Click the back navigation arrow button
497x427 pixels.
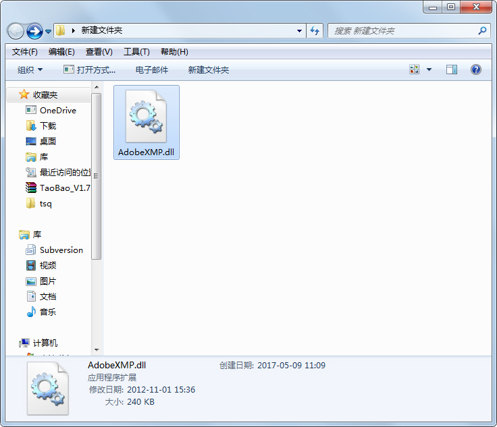click(16, 31)
